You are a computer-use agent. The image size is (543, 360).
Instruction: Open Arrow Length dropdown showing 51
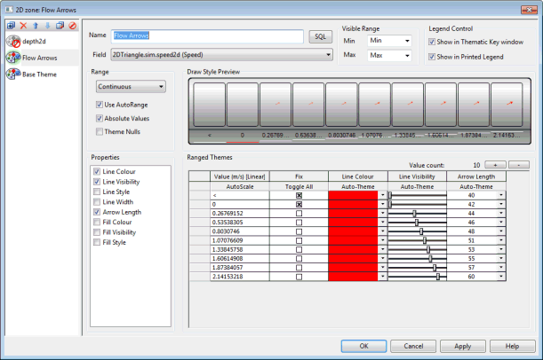click(x=501, y=240)
